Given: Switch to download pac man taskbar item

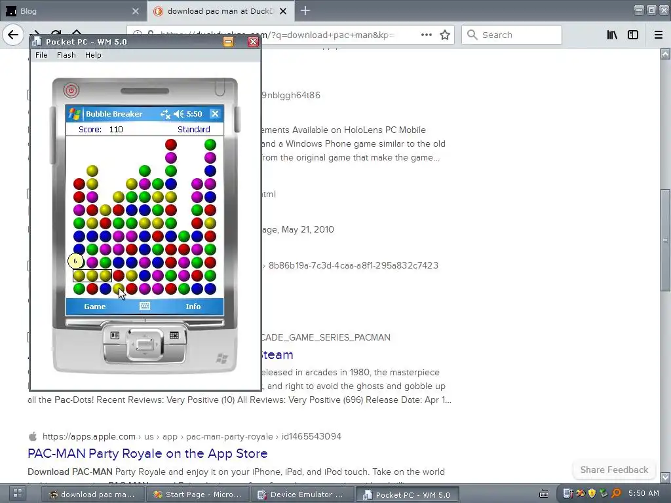Looking at the screenshot, I should click(x=92, y=494).
